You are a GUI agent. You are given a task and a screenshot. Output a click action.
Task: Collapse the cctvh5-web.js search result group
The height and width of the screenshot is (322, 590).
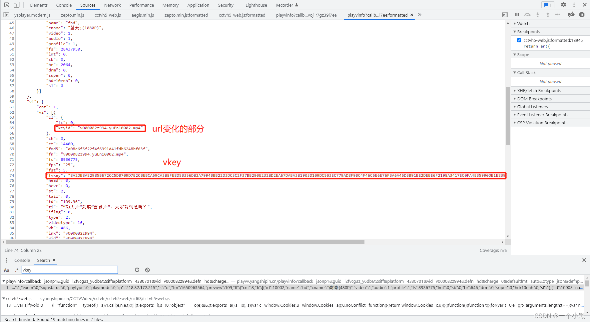[4, 298]
